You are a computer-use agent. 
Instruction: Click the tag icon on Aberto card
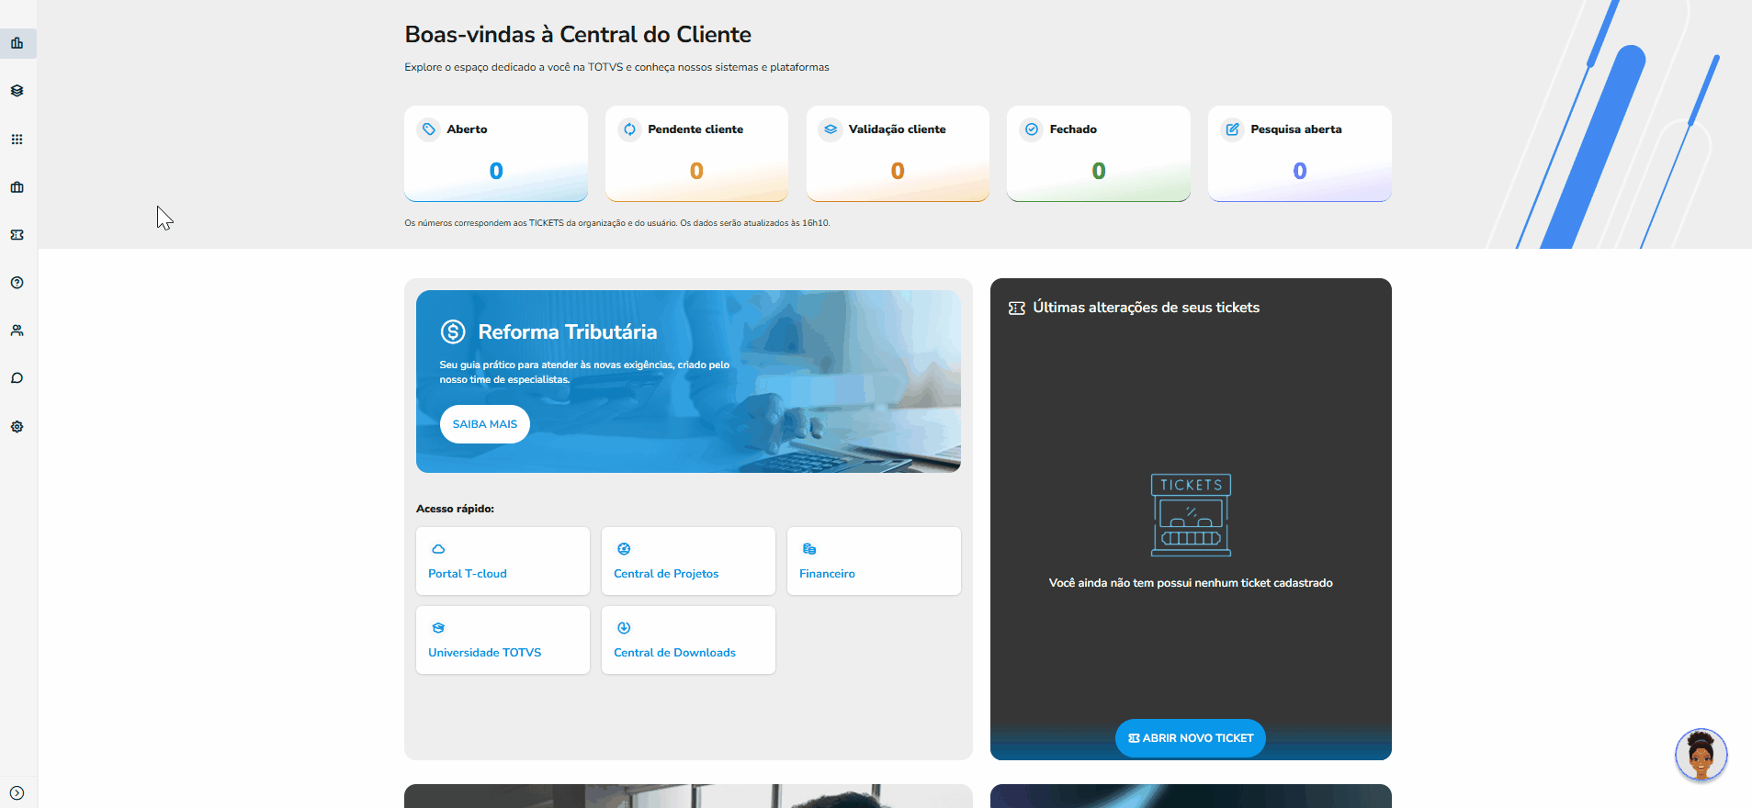pyautogui.click(x=429, y=129)
